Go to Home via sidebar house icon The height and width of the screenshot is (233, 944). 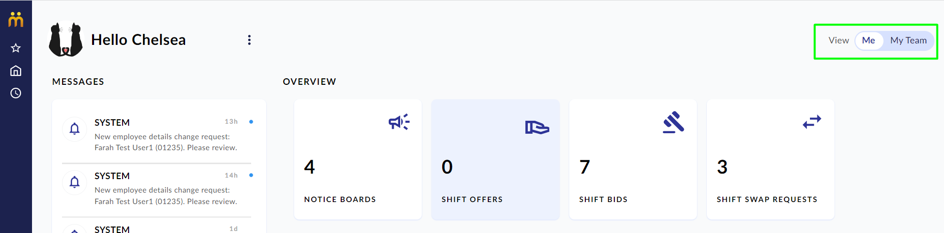pyautogui.click(x=16, y=70)
